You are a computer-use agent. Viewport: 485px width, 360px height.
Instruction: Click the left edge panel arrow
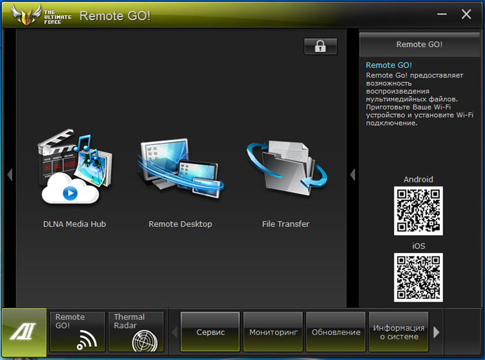10,175
